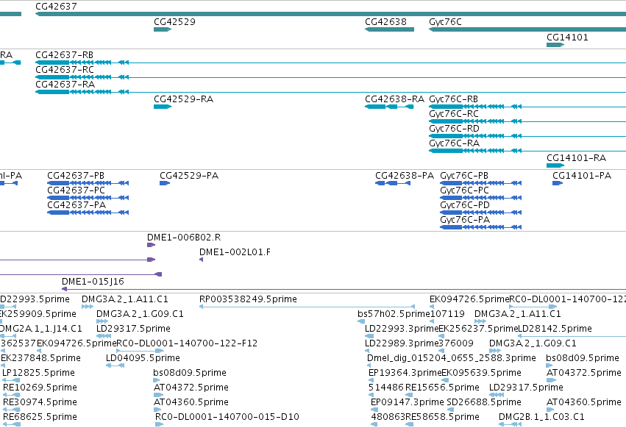This screenshot has height=428, width=626.
Task: Select the EP09147.3prime EST label
Action: (408, 402)
